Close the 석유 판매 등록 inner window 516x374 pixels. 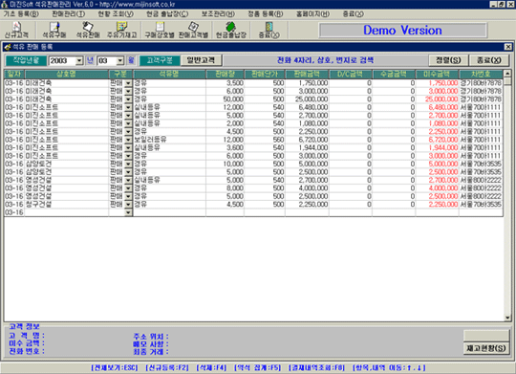508,47
